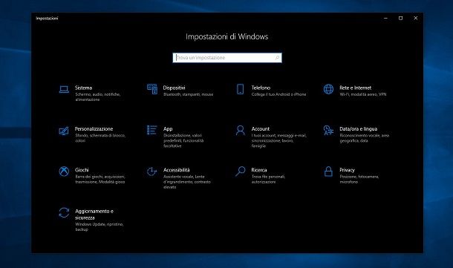Click 'Schermo, audio, notifiche, alimentazione' description
The width and height of the screenshot is (453, 268).
97,97
